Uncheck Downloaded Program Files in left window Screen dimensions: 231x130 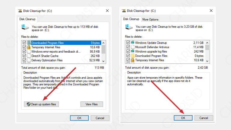tap(24, 43)
